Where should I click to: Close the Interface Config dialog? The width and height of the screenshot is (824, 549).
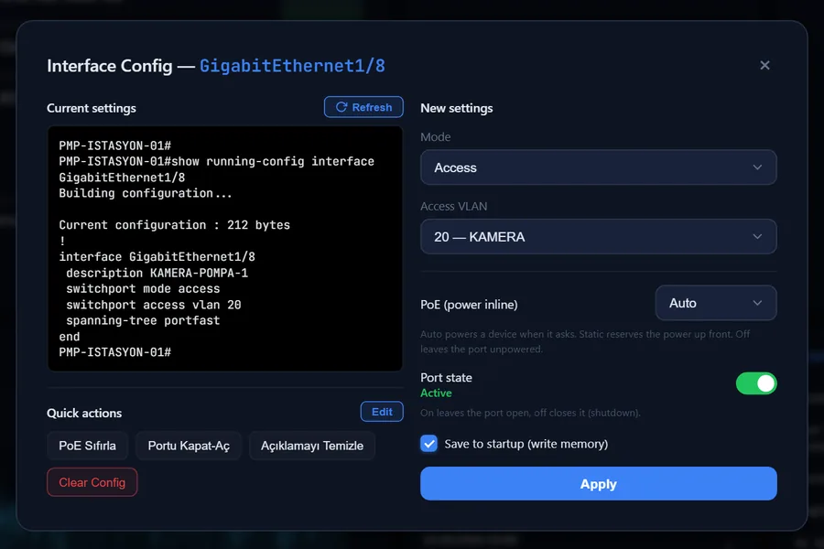point(764,65)
